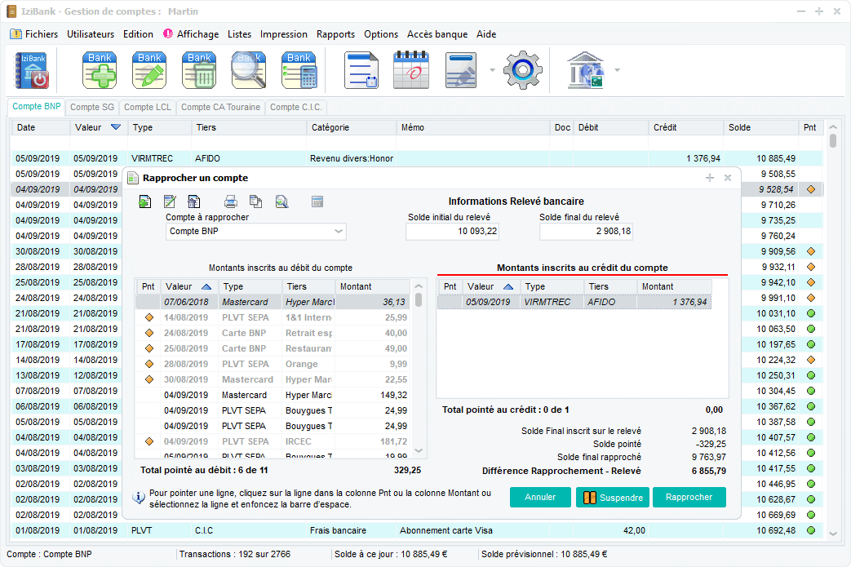Click the debit list vertical scrollbar thumb

(x=419, y=299)
